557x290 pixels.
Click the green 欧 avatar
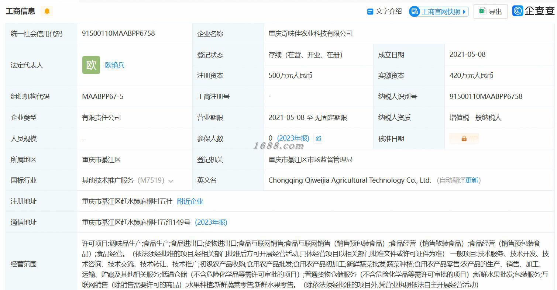point(91,65)
